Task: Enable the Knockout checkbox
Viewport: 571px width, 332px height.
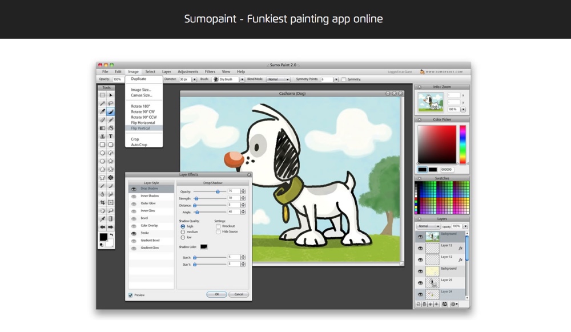Action: pyautogui.click(x=218, y=226)
